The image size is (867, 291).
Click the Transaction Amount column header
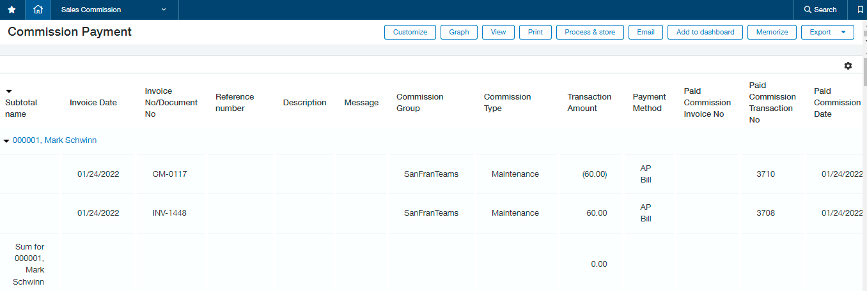pyautogui.click(x=589, y=103)
